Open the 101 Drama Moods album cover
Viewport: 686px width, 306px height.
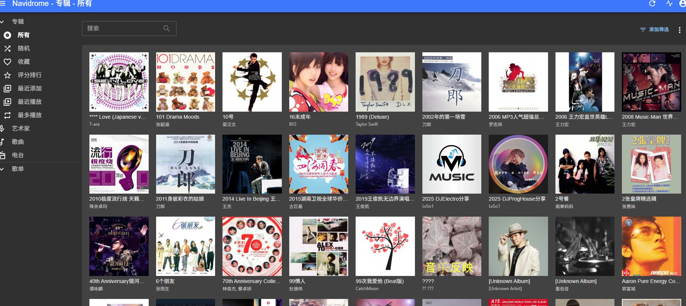click(x=185, y=82)
